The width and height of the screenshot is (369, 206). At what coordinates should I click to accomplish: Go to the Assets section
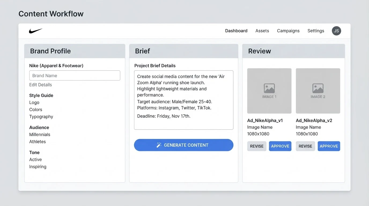[x=262, y=31]
